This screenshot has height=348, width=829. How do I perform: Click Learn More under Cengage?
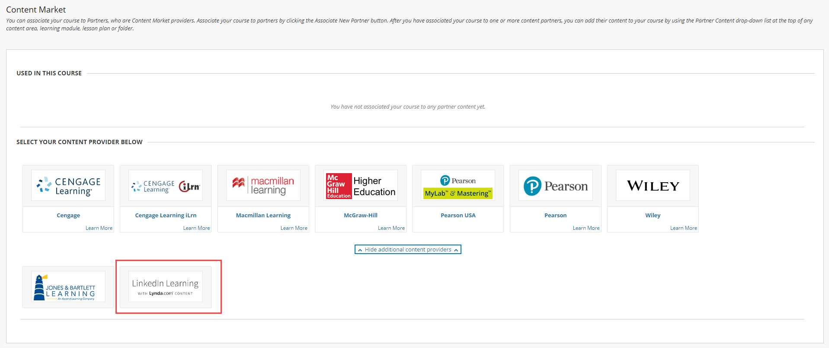(99, 228)
